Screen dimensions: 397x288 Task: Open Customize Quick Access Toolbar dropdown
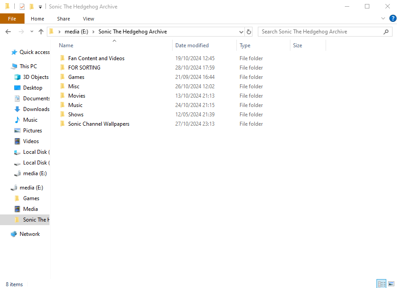pos(40,7)
